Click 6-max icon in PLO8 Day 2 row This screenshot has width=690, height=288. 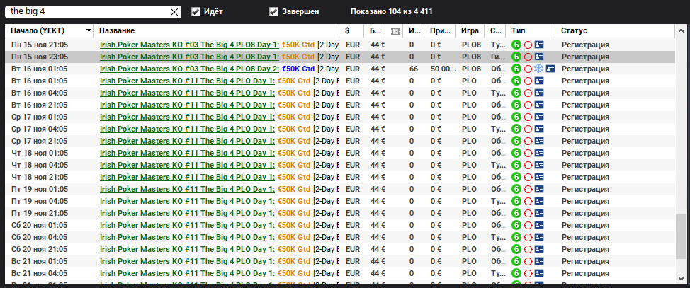516,69
